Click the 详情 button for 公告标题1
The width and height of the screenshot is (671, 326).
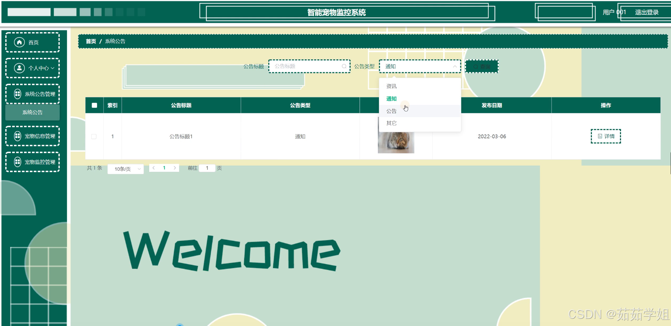[606, 136]
